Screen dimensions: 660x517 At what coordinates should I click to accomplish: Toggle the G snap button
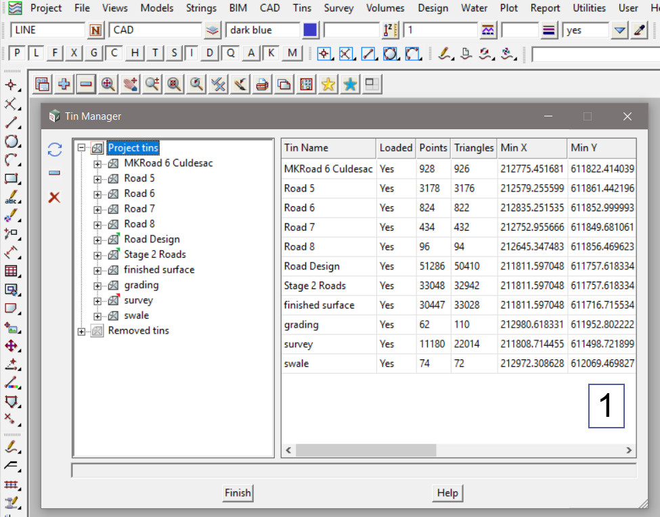click(x=94, y=53)
